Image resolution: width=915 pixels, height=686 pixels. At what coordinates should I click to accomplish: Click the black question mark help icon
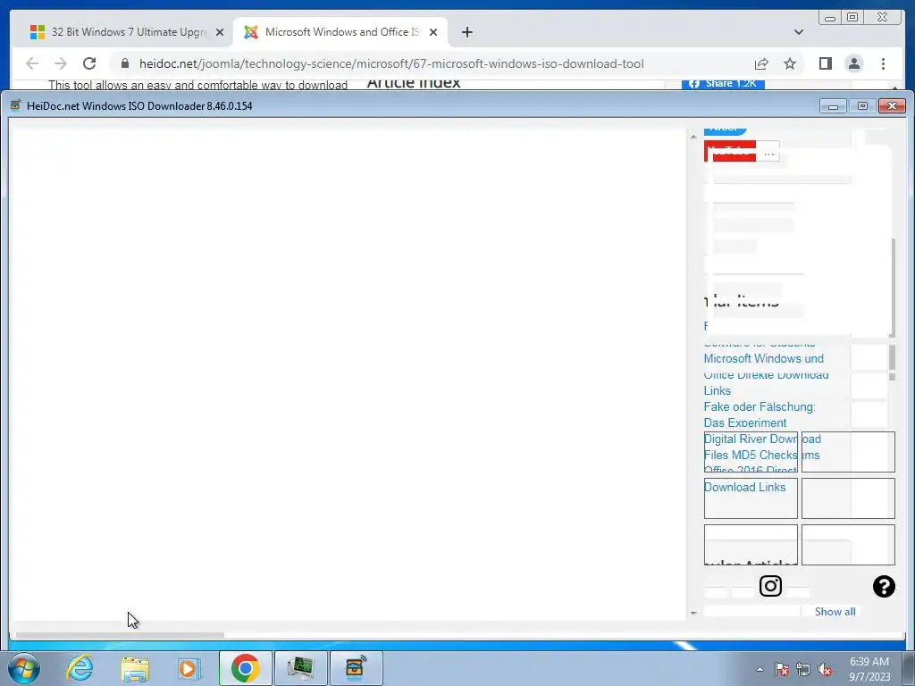(x=884, y=586)
